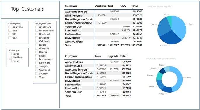Check the AbuDhabi sub segment box
This screenshot has width=200, height=110.
click(x=37, y=27)
